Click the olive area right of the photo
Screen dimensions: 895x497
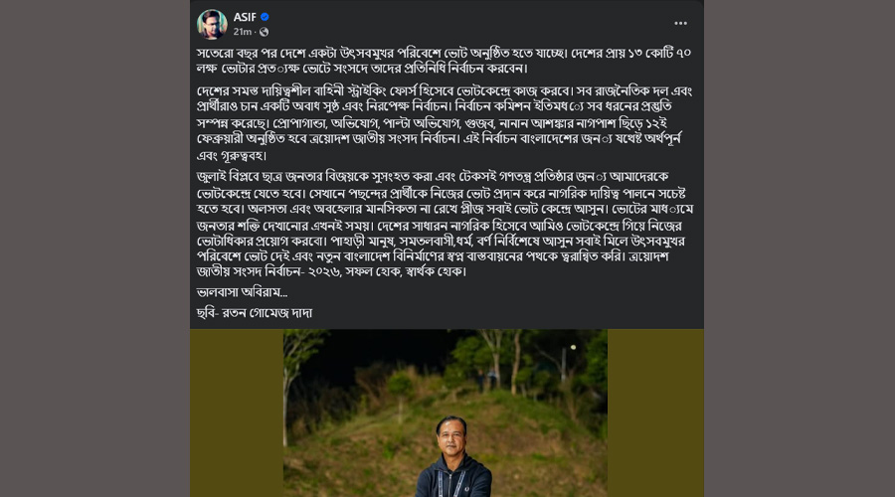point(655,414)
